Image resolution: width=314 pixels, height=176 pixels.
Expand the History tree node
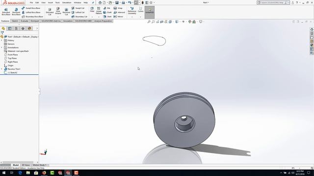point(2,40)
